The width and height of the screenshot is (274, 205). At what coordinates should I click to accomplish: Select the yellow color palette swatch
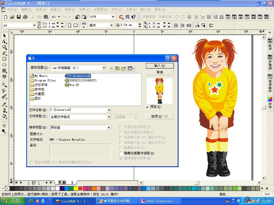pos(76,188)
